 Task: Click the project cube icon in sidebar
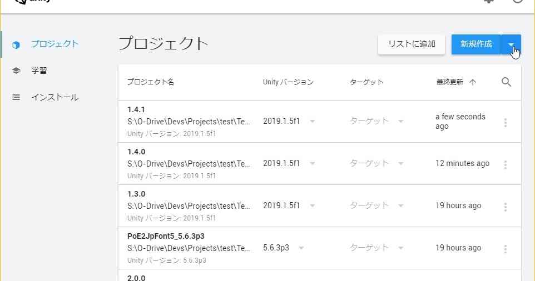pos(16,44)
